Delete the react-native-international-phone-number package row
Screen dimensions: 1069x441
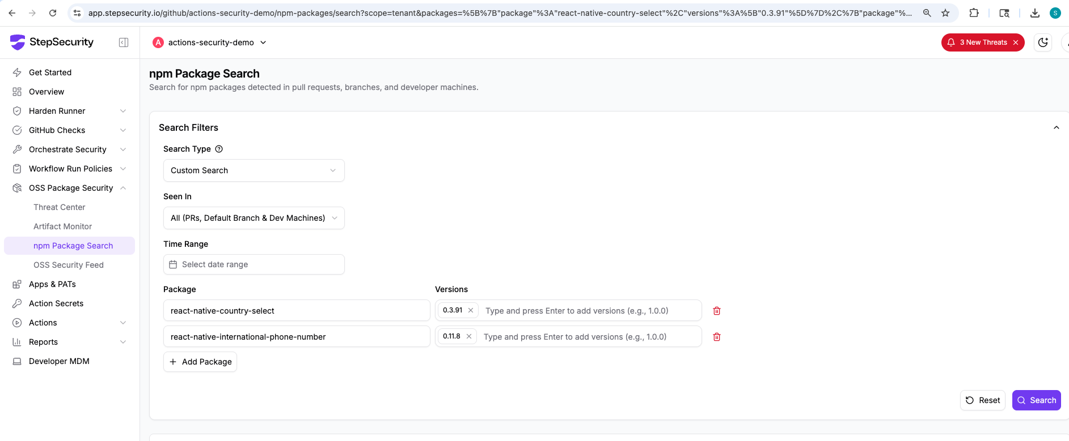coord(717,337)
